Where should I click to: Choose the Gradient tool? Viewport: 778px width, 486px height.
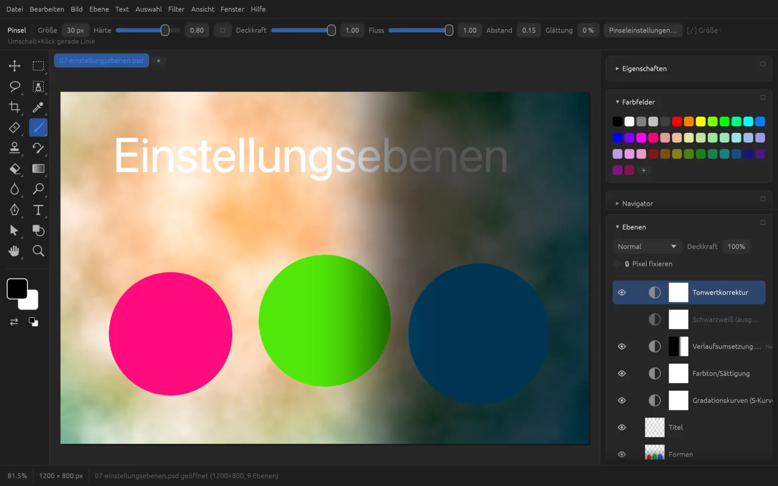coord(38,169)
